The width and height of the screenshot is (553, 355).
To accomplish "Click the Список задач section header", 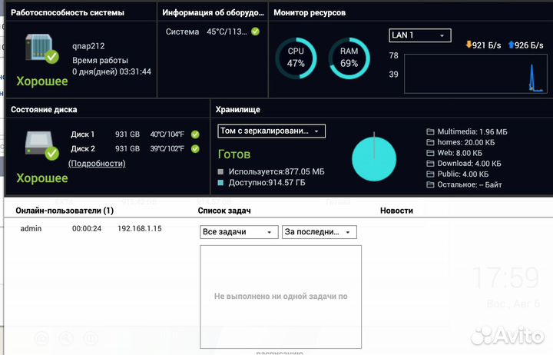I will (224, 211).
